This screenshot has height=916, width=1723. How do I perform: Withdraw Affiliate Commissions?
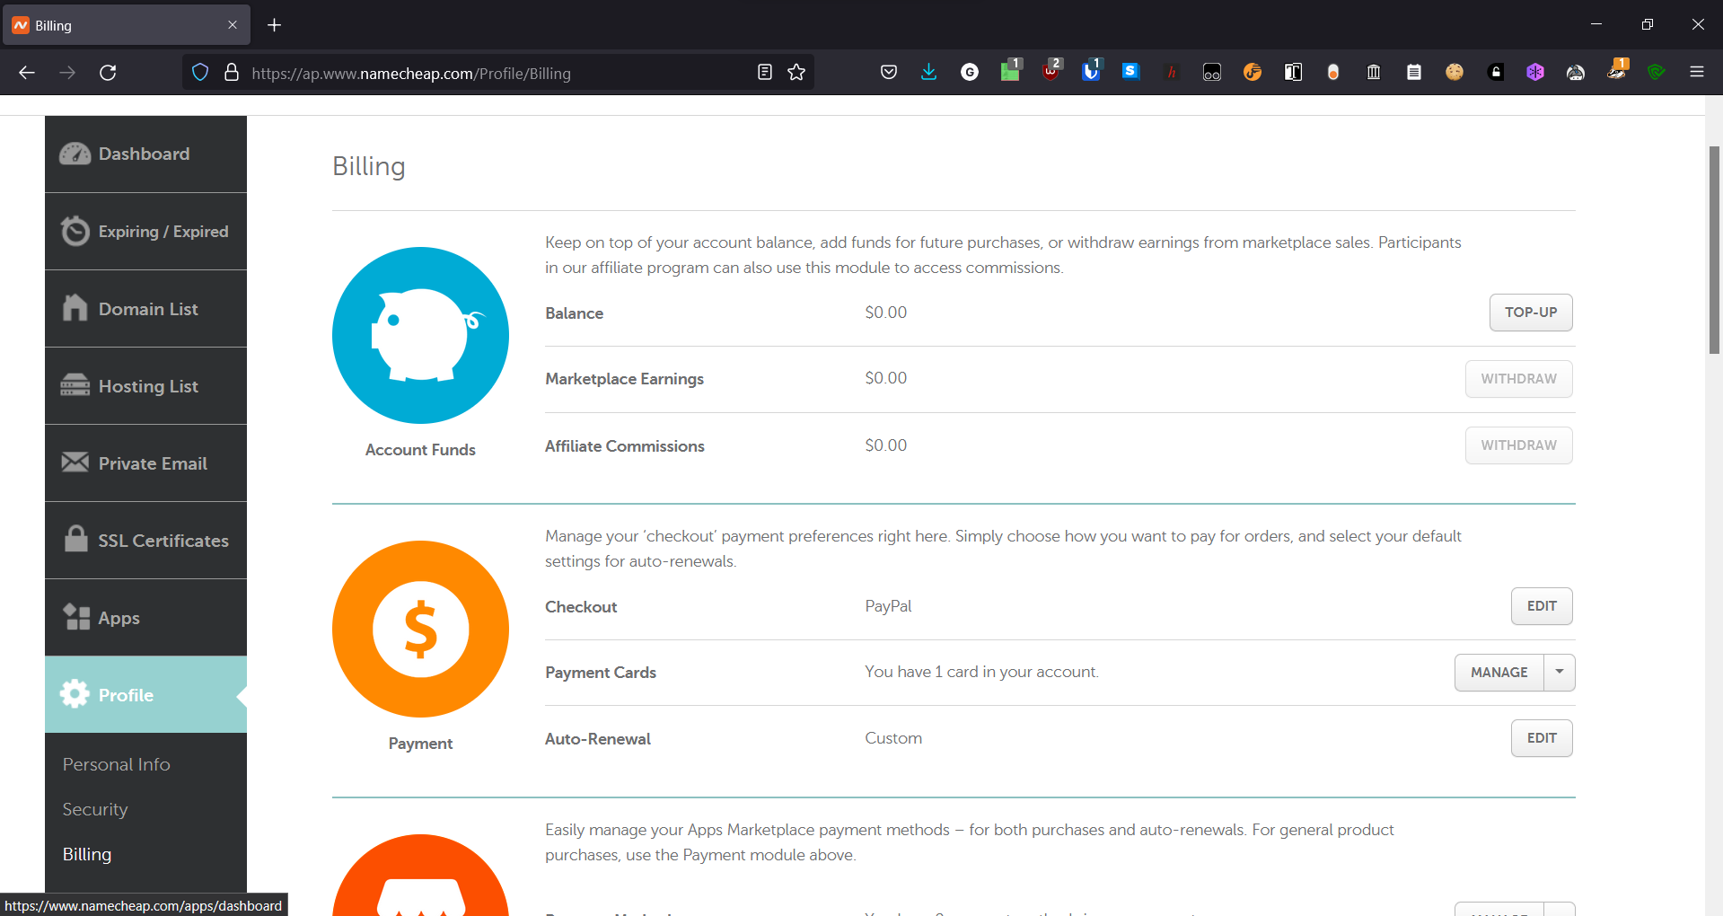(x=1518, y=445)
